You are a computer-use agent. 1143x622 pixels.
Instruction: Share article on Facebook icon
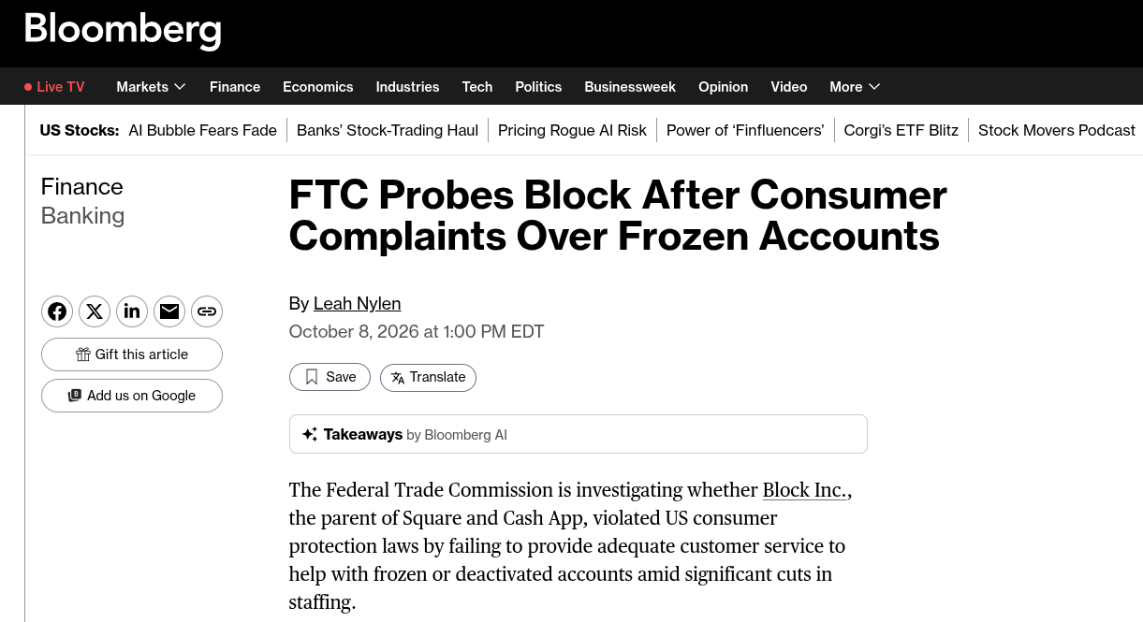(57, 311)
